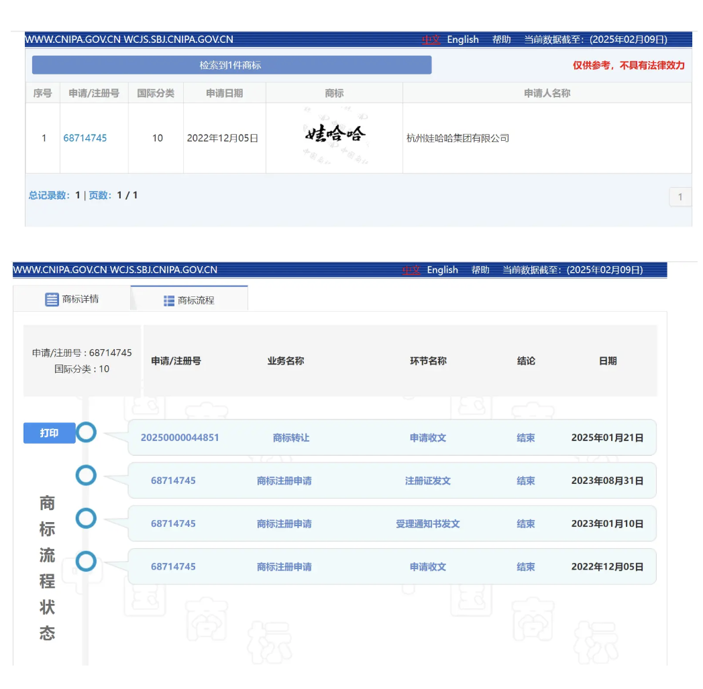Click the 商标流程 tab grid icon
703x689 pixels.
pyautogui.click(x=169, y=301)
